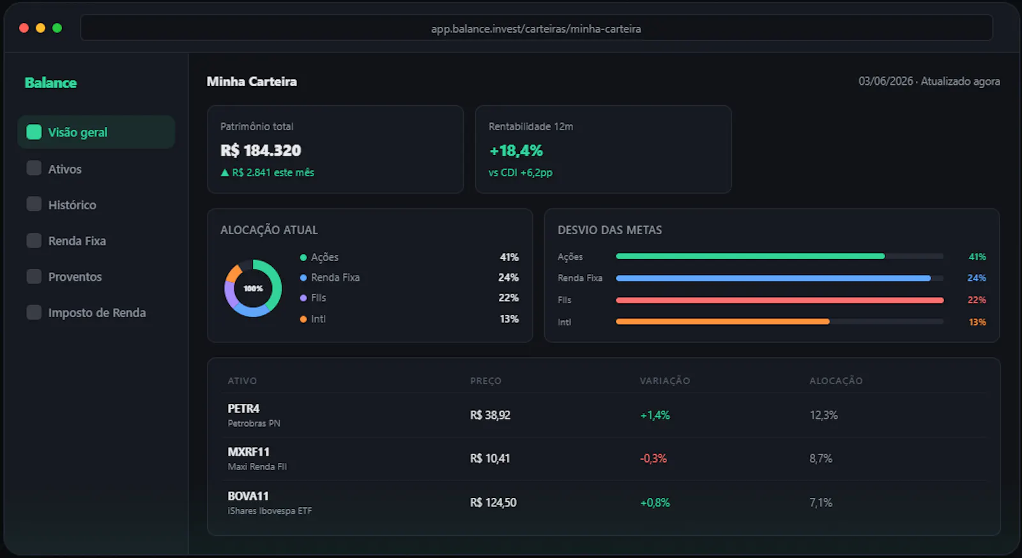Click the Histórico sidebar icon

click(34, 204)
